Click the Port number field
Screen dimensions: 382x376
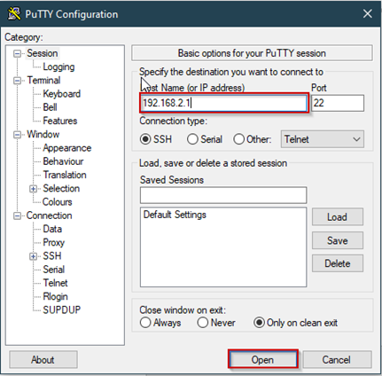338,103
